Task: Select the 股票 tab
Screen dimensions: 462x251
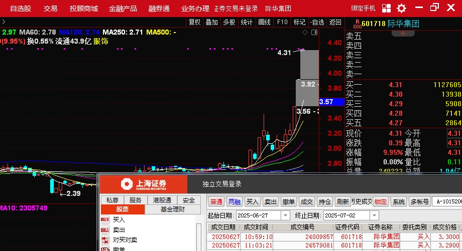Action: (x=123, y=209)
